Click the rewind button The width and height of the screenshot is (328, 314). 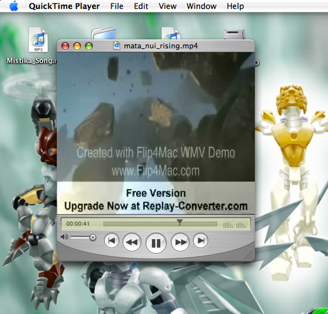pos(132,242)
